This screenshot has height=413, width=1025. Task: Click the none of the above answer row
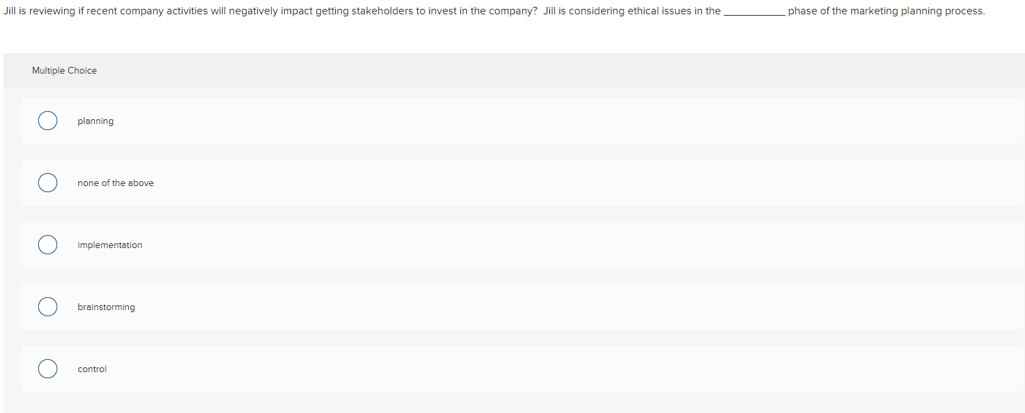[409, 183]
